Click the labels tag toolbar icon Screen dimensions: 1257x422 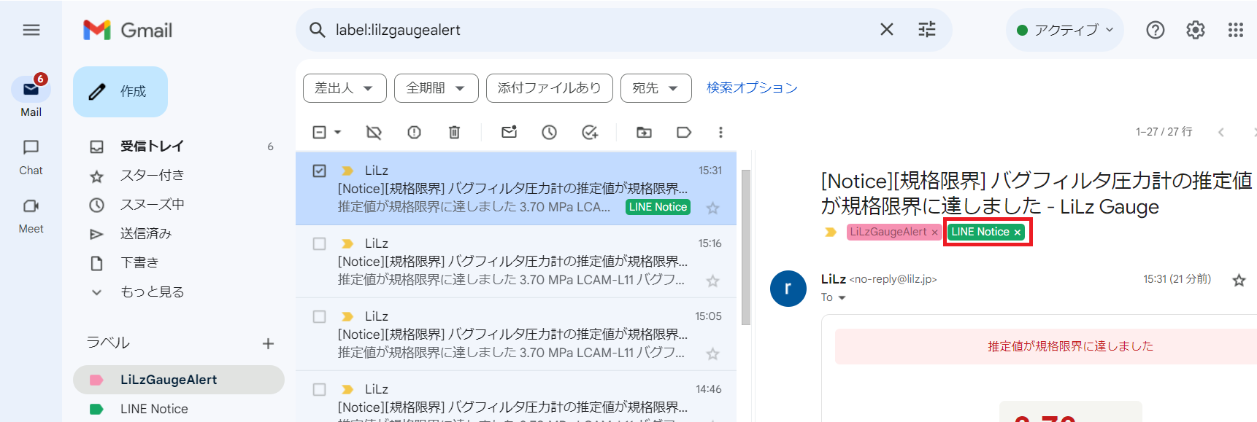click(684, 132)
